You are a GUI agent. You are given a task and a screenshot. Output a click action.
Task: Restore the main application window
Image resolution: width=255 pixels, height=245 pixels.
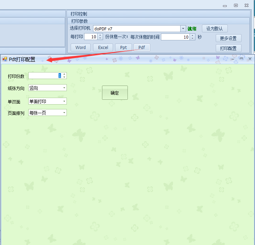236,6
